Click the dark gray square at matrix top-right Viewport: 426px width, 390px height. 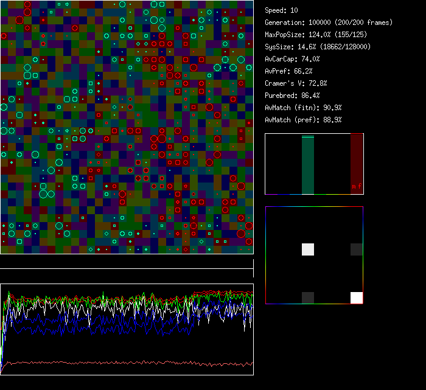click(x=357, y=249)
